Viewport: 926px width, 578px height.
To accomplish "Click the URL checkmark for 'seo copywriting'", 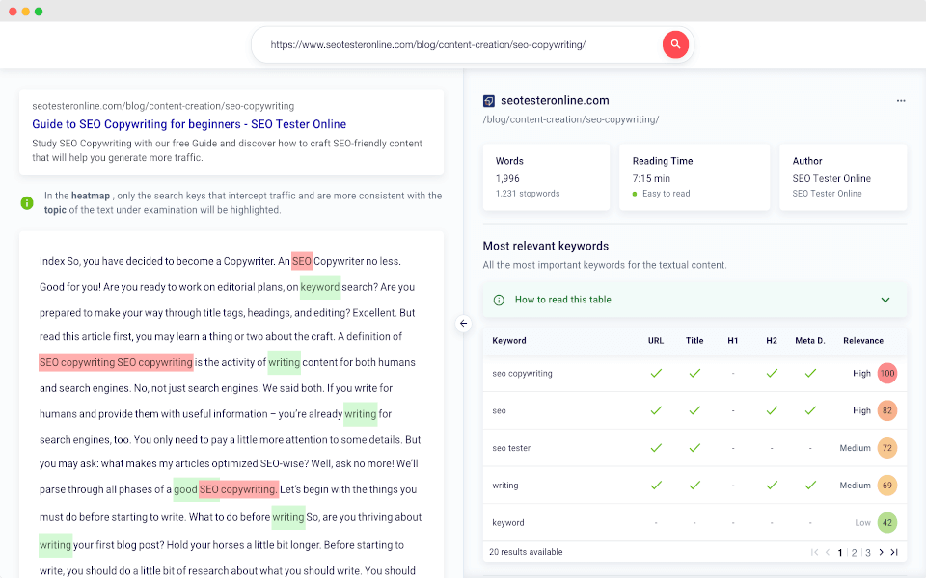I will pyautogui.click(x=656, y=374).
